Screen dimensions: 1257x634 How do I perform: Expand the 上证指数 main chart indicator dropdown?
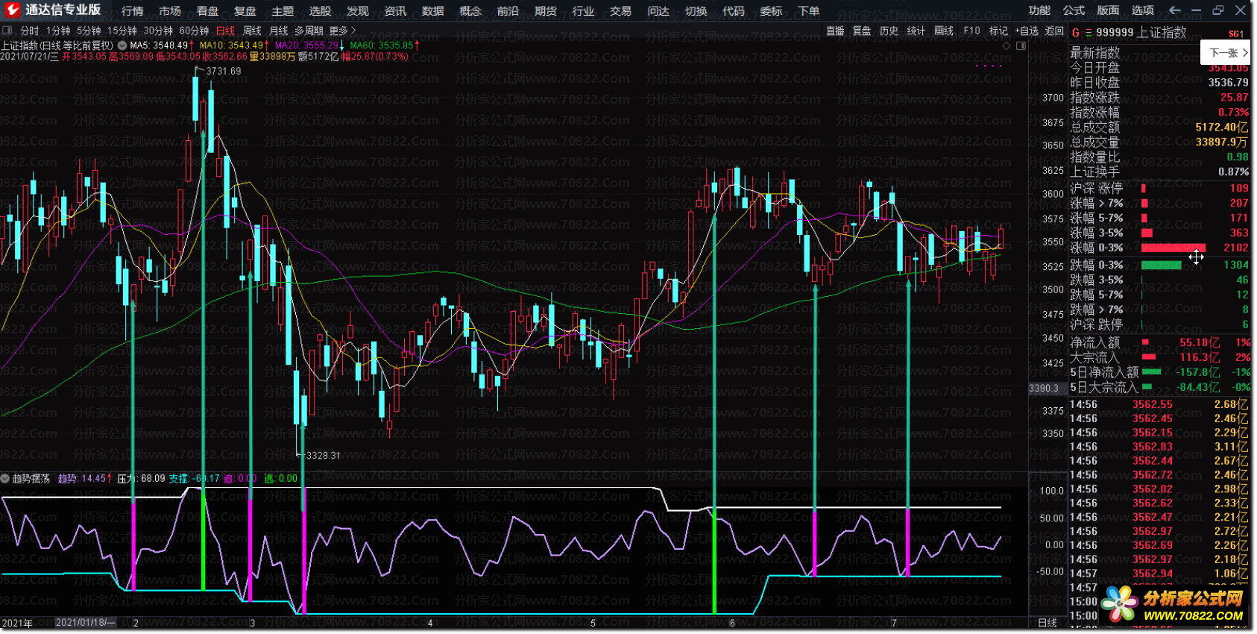[122, 45]
